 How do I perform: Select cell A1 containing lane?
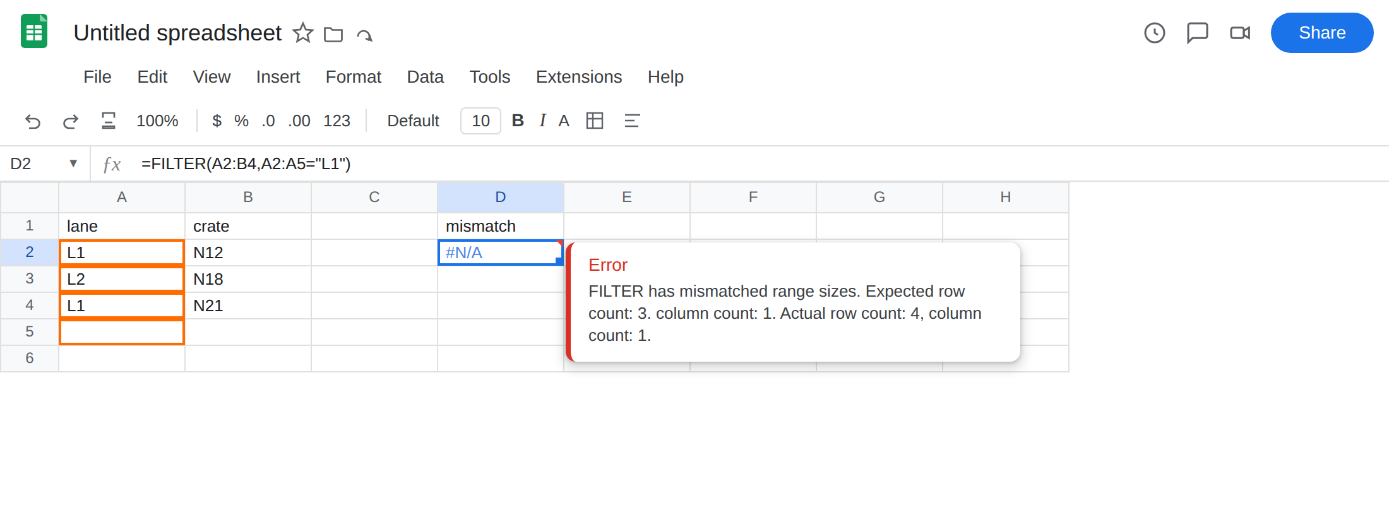(122, 226)
